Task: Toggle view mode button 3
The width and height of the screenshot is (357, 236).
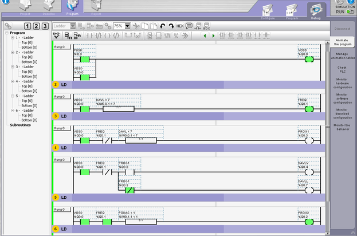Action: pos(45,26)
